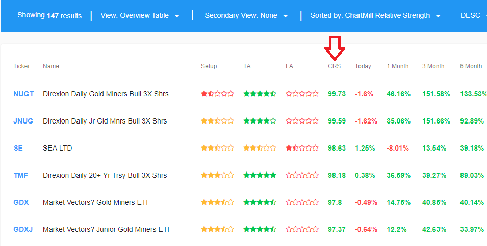This screenshot has height=246, width=487.
Task: Click the CRS value 98.63
Action: coord(337,148)
